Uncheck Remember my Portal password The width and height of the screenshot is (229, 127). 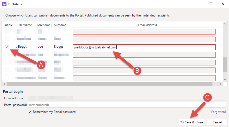(30, 112)
